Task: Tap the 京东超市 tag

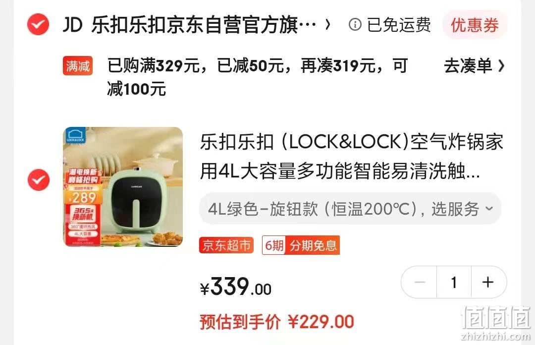Action: click(x=226, y=245)
